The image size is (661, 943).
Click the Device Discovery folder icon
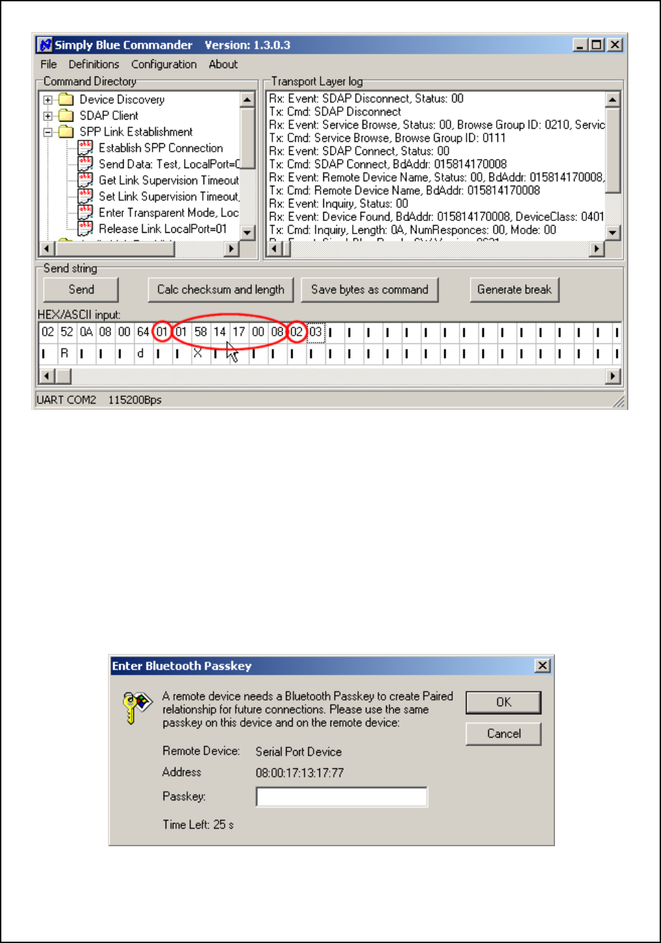pos(66,99)
